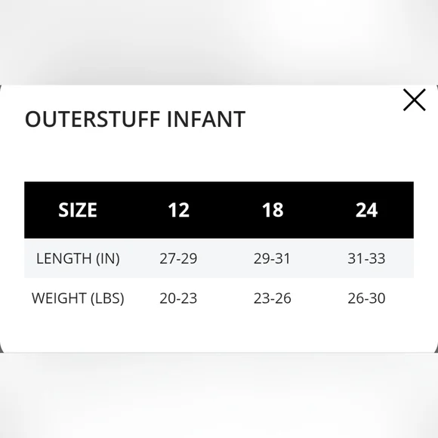Click the WEIGHT (LBS) row label
Viewport: 438px width, 438px height.
(x=78, y=298)
